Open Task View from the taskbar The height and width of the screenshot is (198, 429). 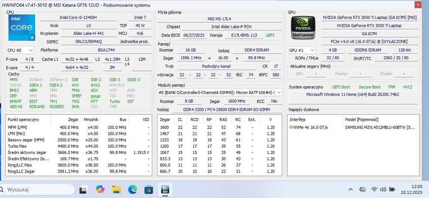click(84, 189)
